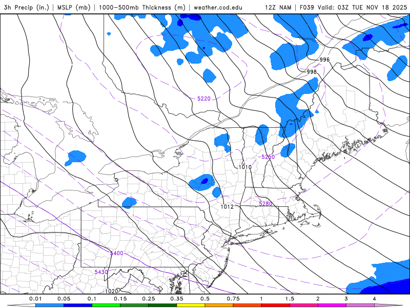
Task: Click the '1000-500mb Thickness (m)' header text
Action: pos(142,7)
